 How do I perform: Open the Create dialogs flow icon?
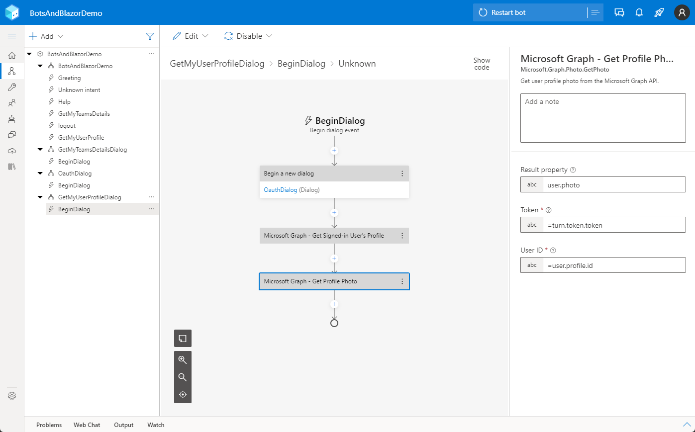(x=12, y=71)
